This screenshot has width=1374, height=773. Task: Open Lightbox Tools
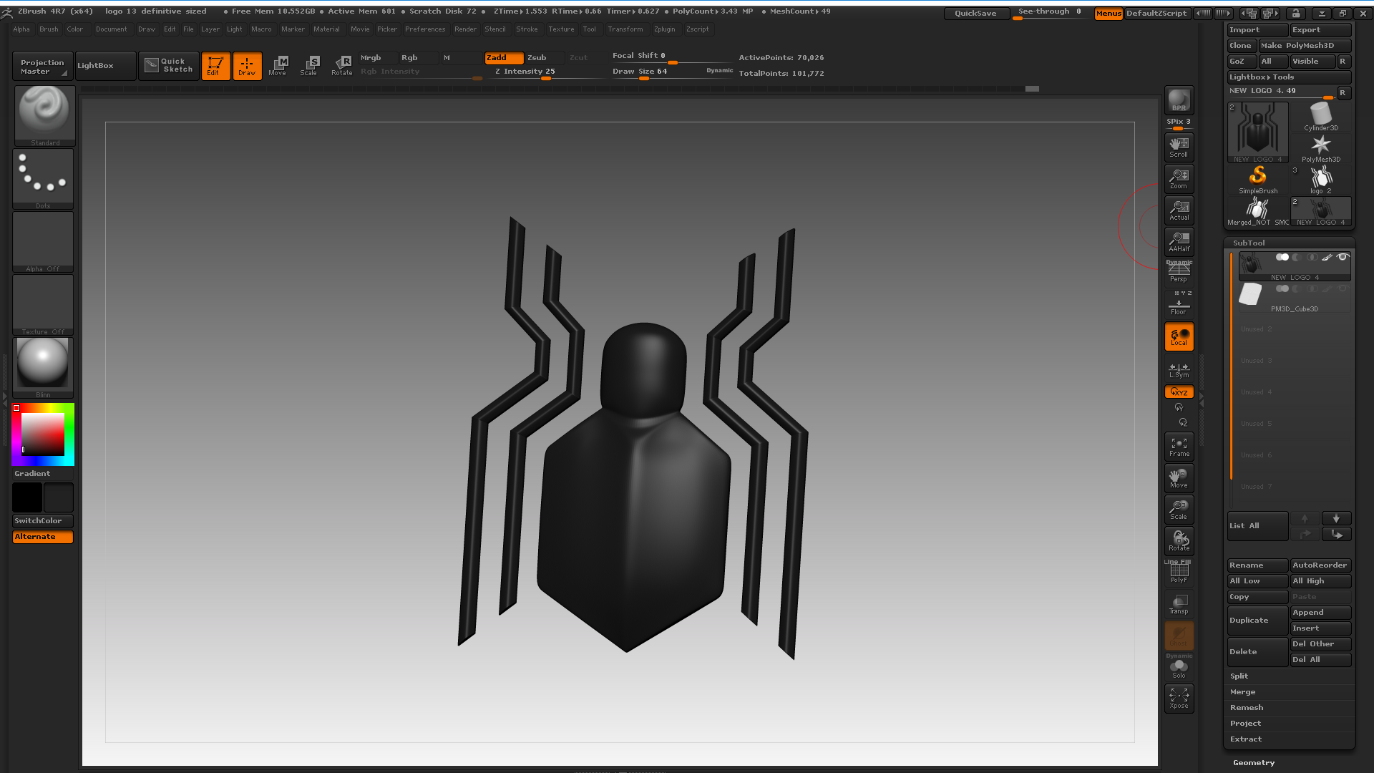click(1290, 77)
